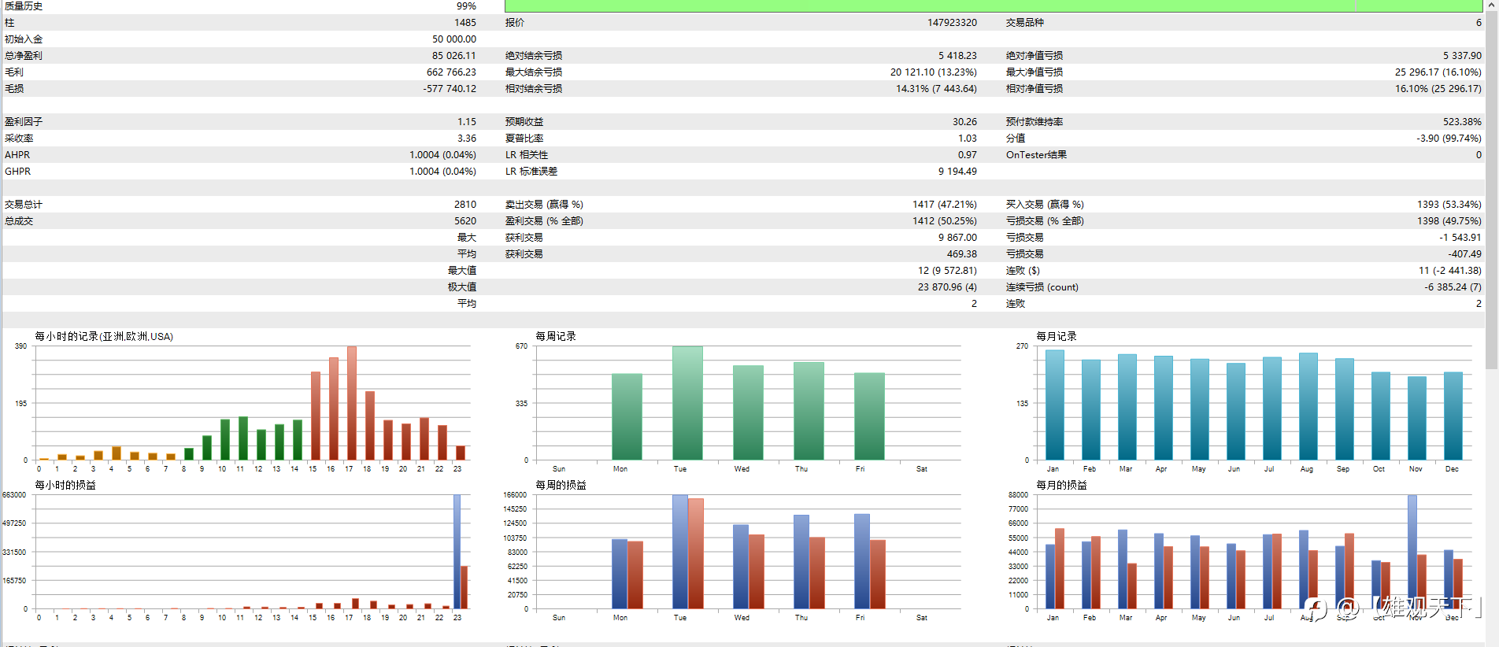
Task: Click total net profit '85 026.11'
Action: coord(454,55)
